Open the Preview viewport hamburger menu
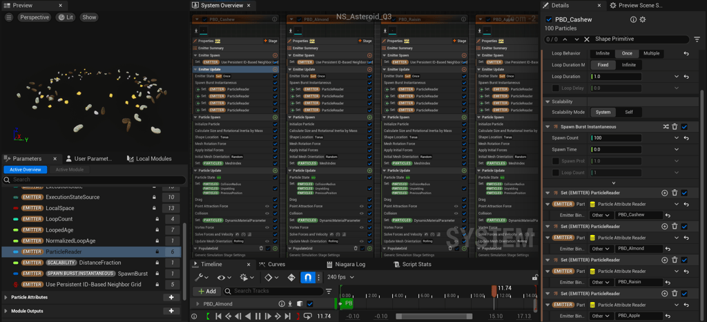The width and height of the screenshot is (707, 322). click(8, 17)
